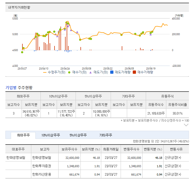Click the 변동사유 column header

[176, 149]
